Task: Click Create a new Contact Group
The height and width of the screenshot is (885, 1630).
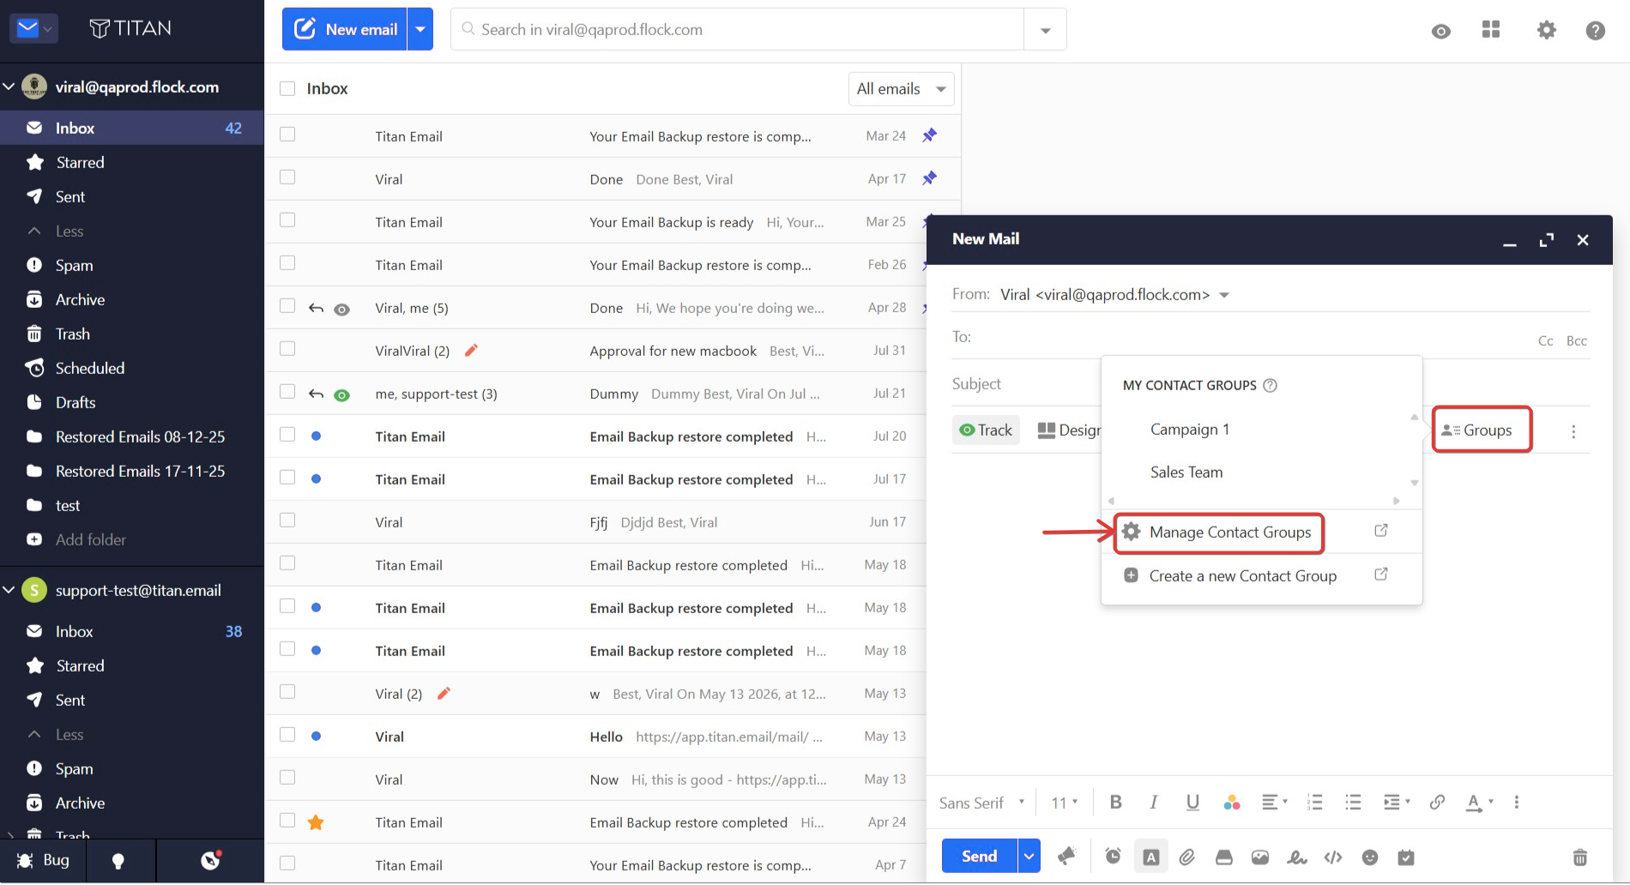Action: pos(1242,575)
